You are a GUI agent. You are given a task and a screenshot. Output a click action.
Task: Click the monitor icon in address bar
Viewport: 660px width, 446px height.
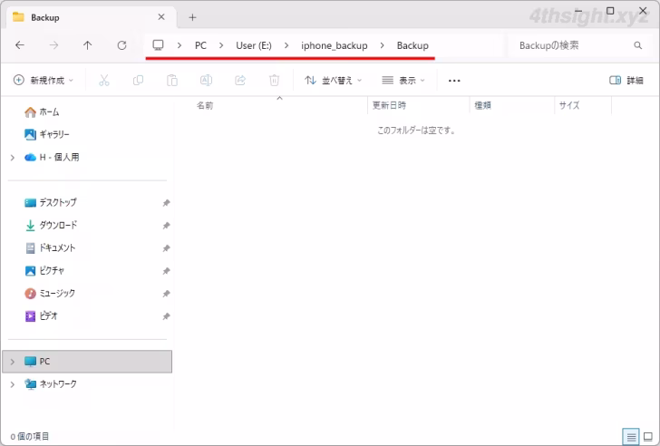pyautogui.click(x=159, y=45)
